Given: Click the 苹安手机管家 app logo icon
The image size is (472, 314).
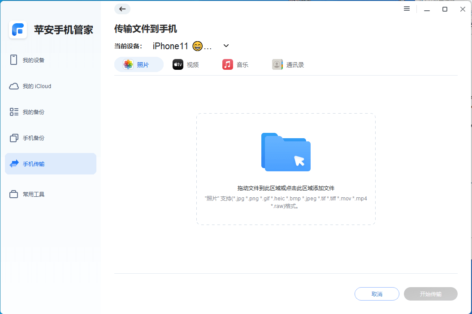Looking at the screenshot, I should pyautogui.click(x=18, y=30).
